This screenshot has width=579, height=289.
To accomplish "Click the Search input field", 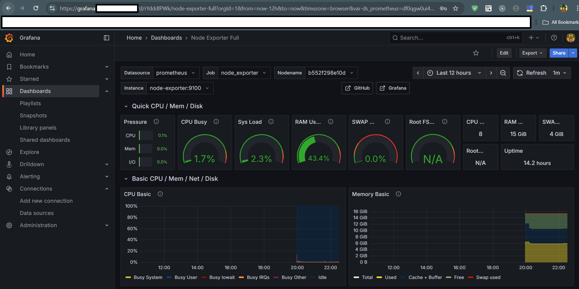I will (x=452, y=38).
